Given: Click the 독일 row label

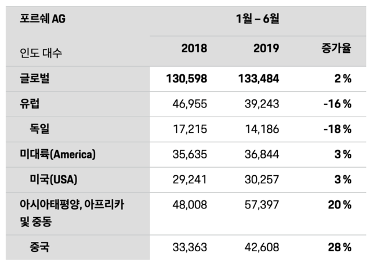Looking at the screenshot, I should pyautogui.click(x=39, y=129).
